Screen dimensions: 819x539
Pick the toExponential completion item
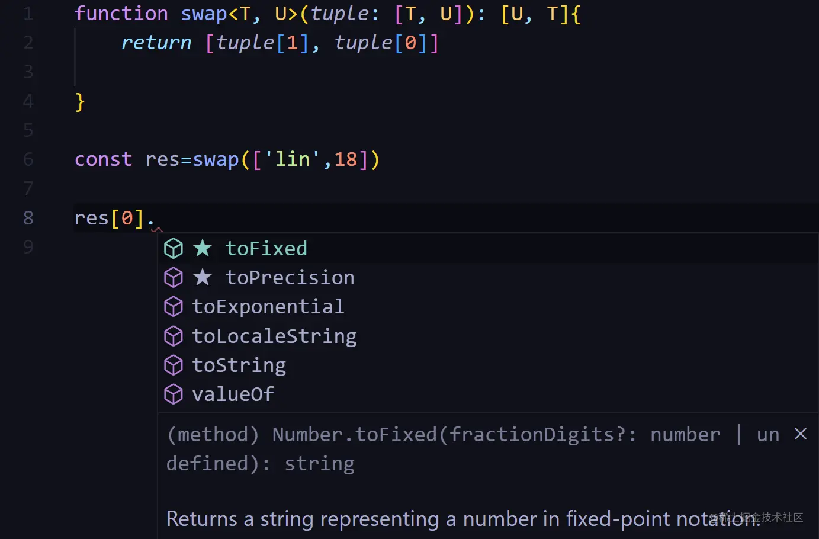tap(268, 307)
